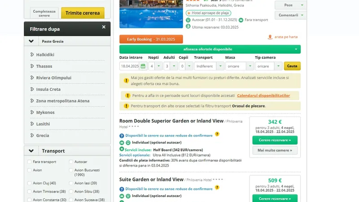Click the Trimite cererea button
This screenshot has height=202, width=359.
point(83,13)
